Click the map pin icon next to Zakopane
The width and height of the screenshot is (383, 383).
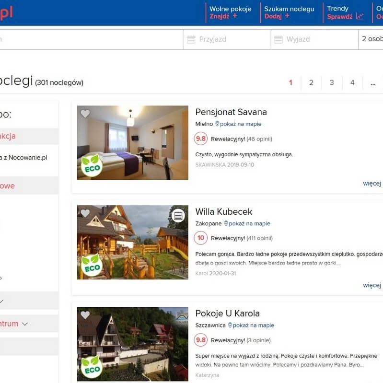[226, 223]
